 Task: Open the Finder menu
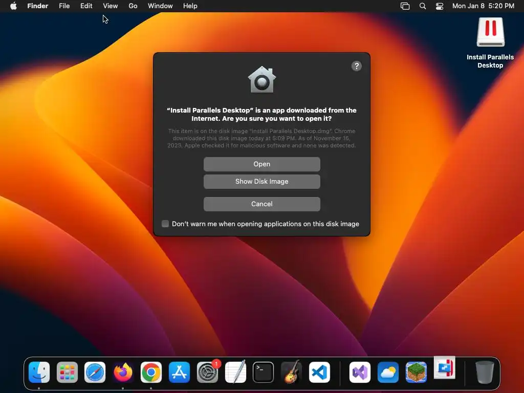[x=38, y=6]
